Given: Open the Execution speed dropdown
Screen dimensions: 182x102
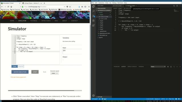Looking at the screenshot, I should click(x=54, y=73).
